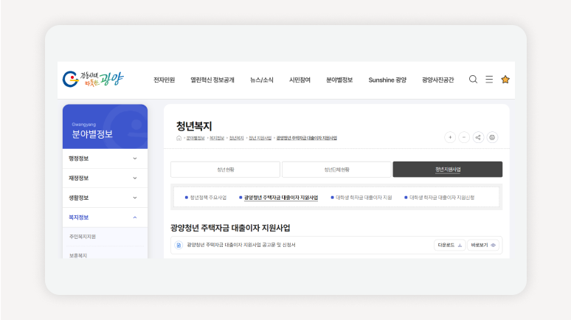This screenshot has height=320, width=571.
Task: Click the document file icon in attachment row
Action: 179,245
